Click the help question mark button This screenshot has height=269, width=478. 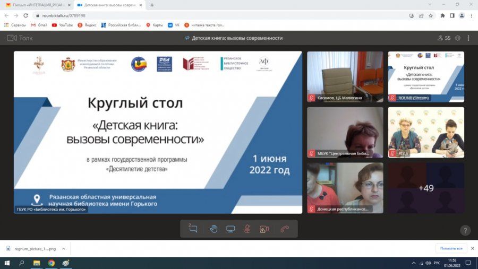[x=465, y=230]
